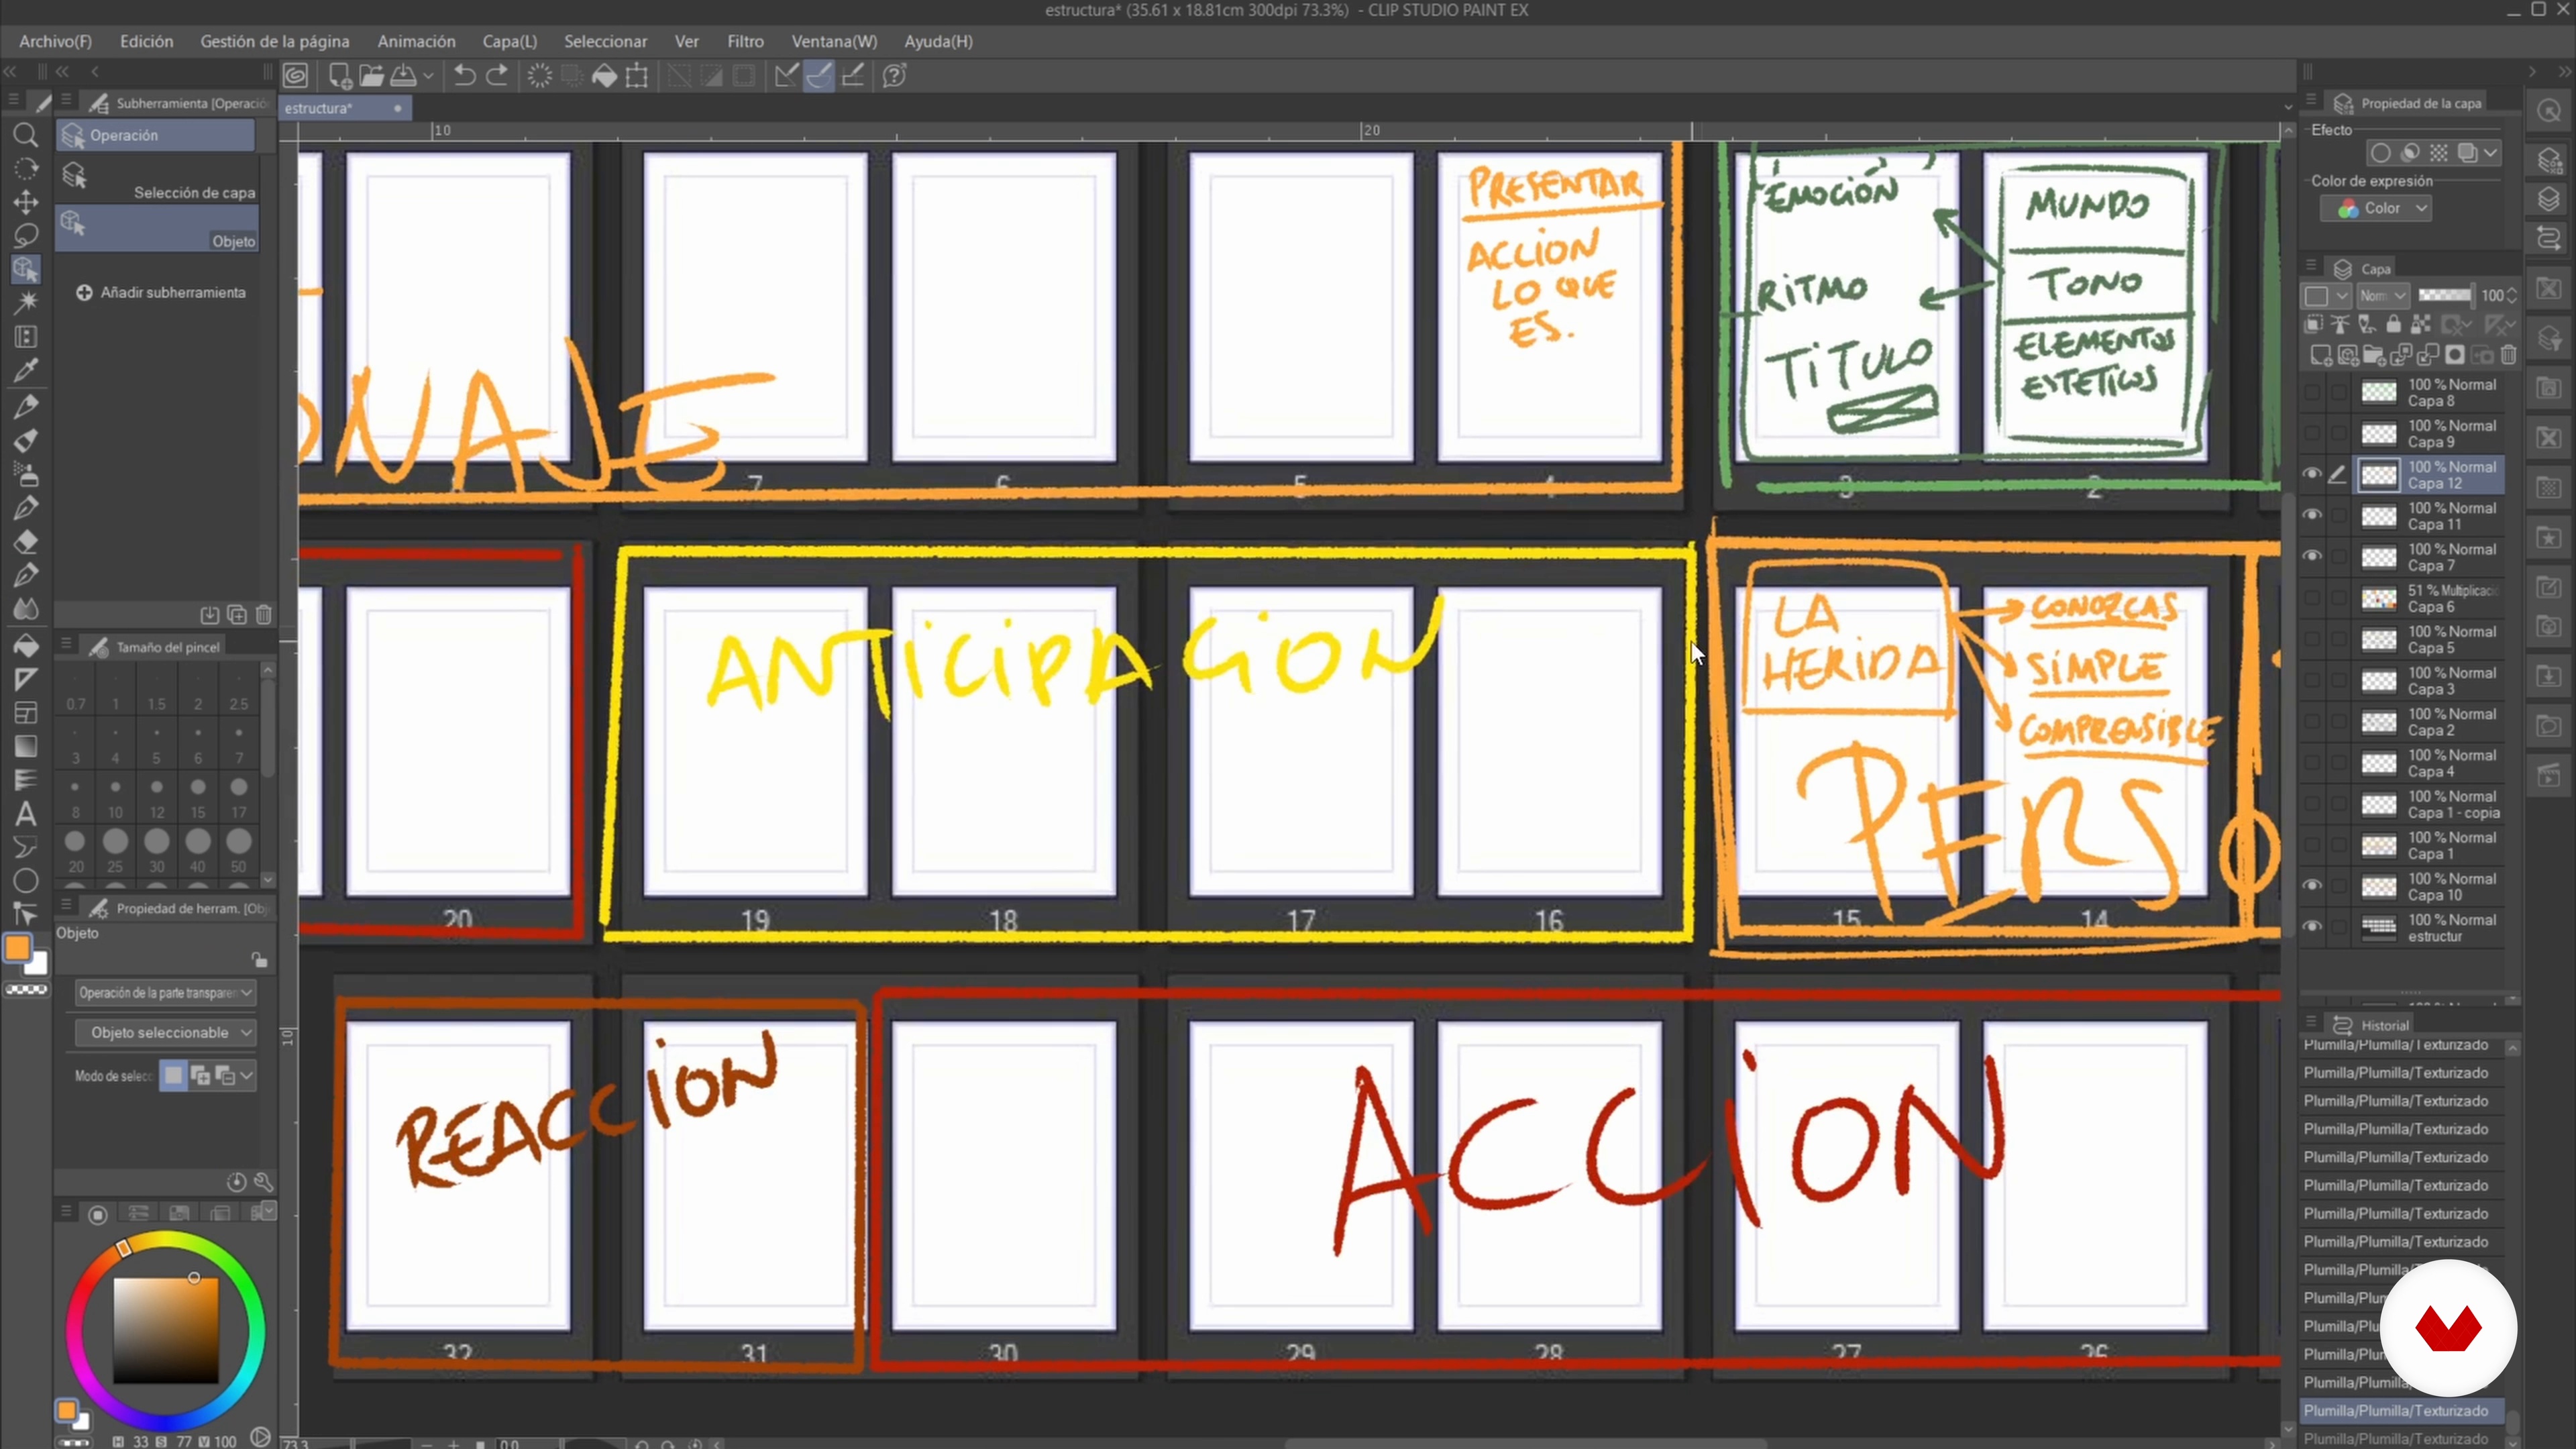
Task: Select the Eyedropper tool
Action: tap(26, 371)
